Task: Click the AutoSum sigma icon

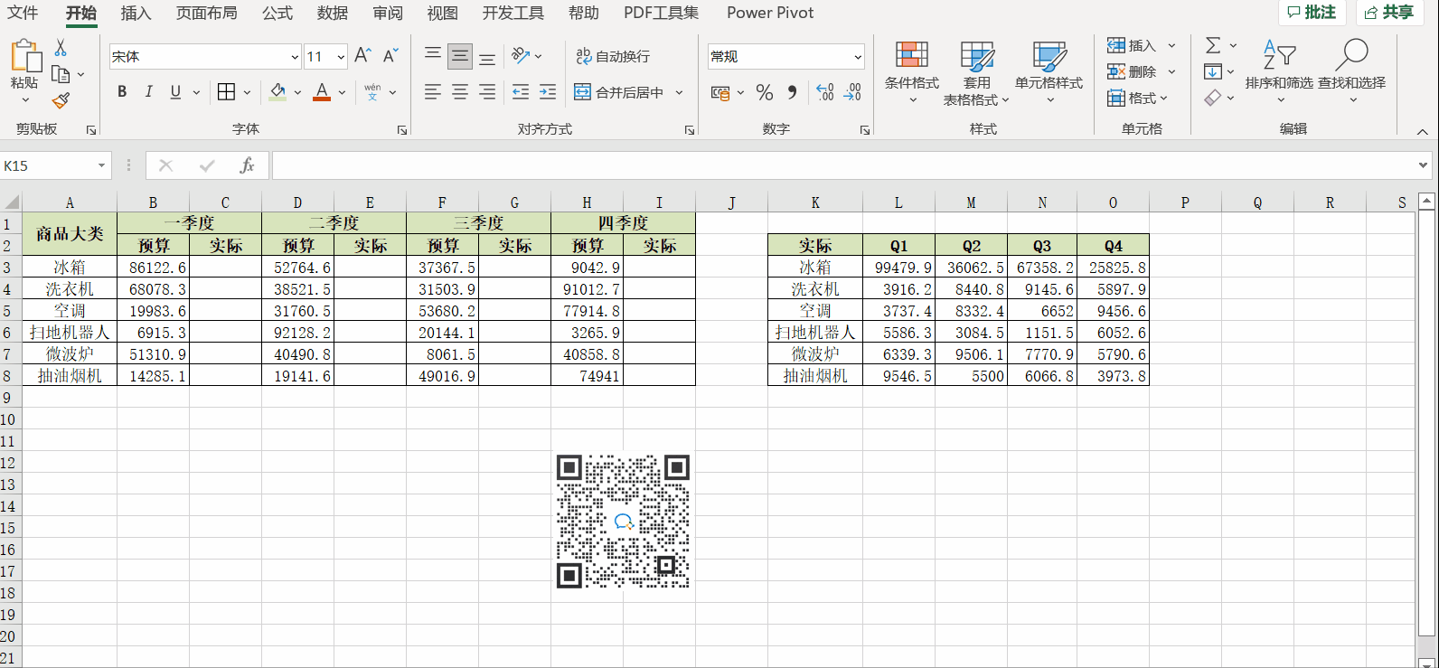Action: (1213, 45)
